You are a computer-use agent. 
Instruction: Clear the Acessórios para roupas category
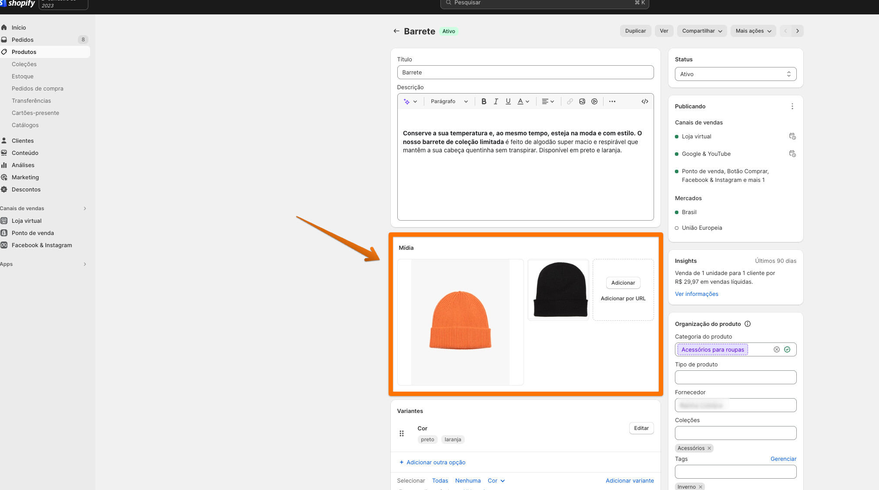[776, 349]
